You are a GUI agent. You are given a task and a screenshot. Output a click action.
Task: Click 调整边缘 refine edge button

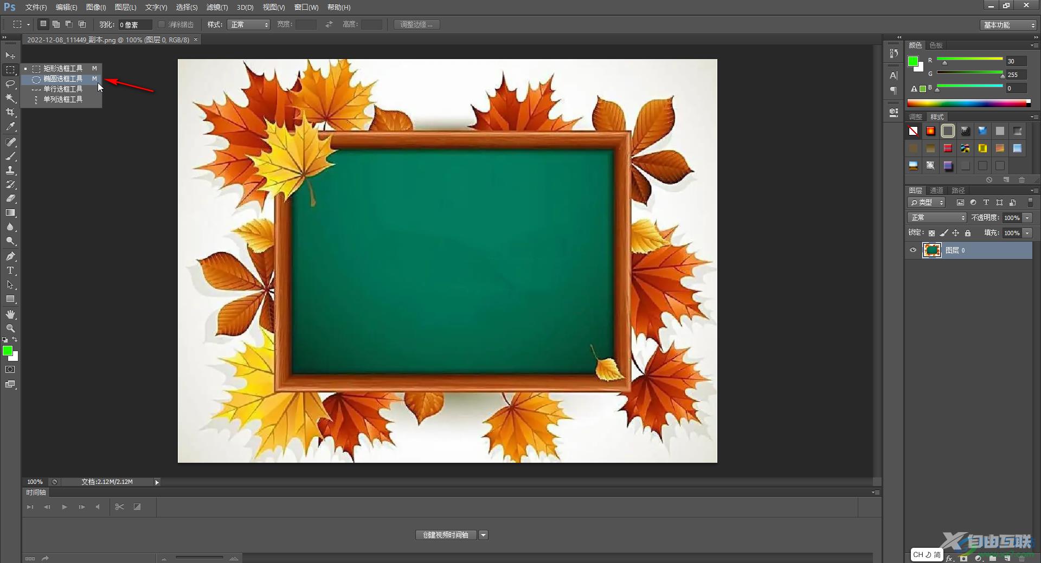[x=416, y=24]
